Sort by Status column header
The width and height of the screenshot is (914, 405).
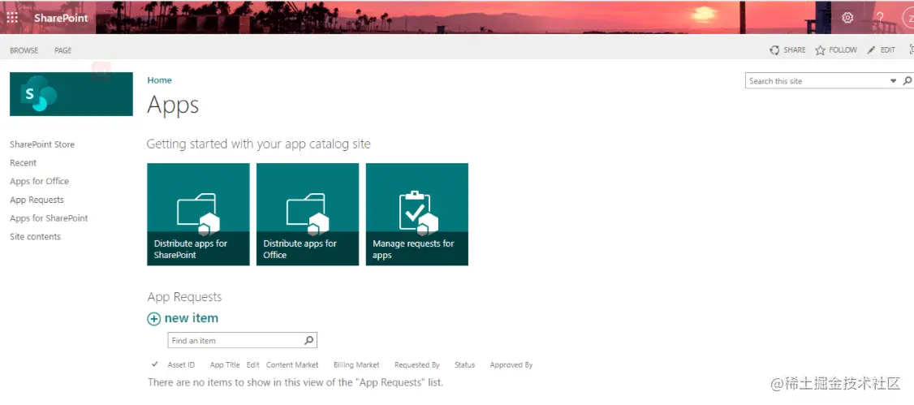(x=464, y=364)
